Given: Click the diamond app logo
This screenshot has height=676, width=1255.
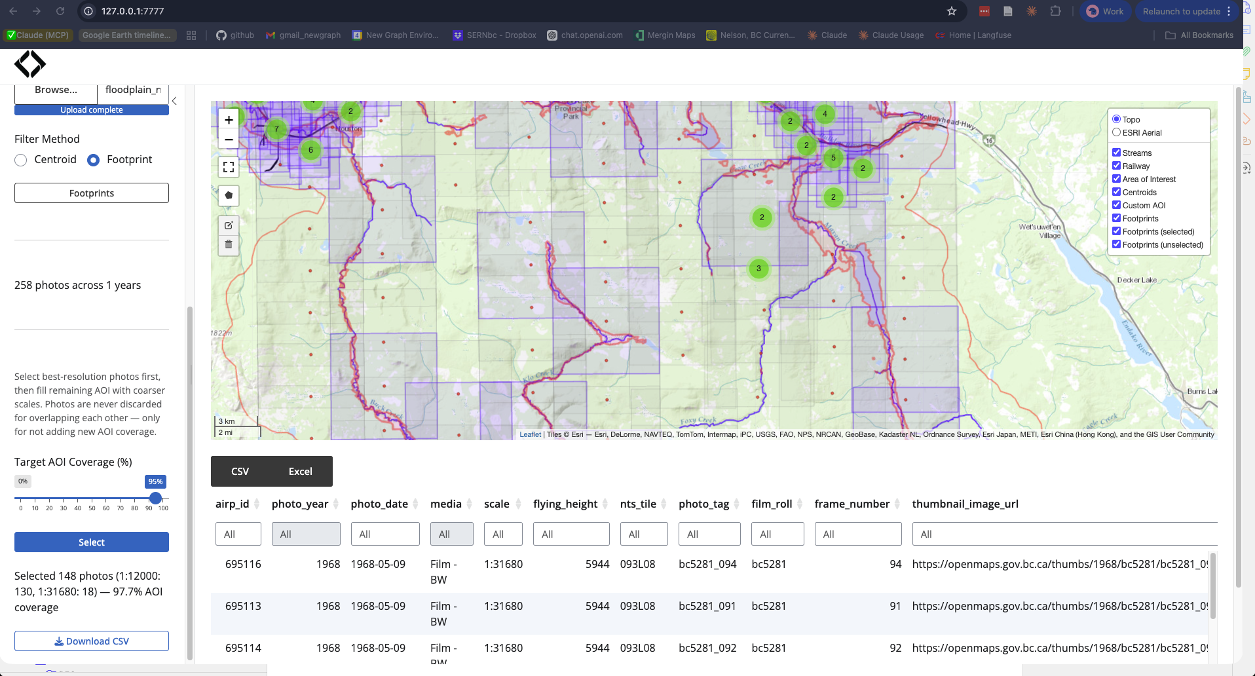Looking at the screenshot, I should click(30, 64).
